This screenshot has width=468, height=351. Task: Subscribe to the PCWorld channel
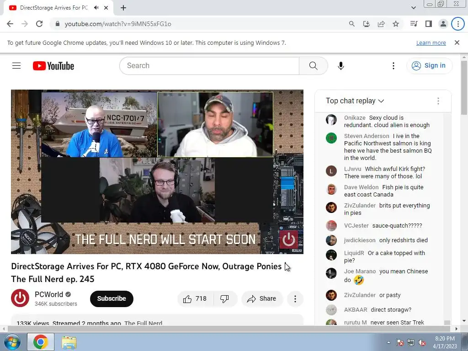pos(112,298)
